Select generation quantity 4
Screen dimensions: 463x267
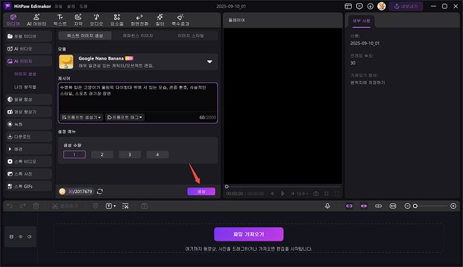tap(157, 155)
